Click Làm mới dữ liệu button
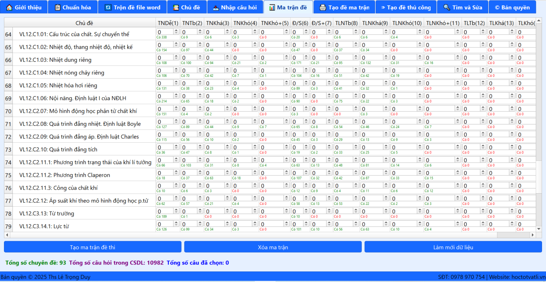546x282 pixels. [x=453, y=247]
